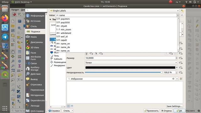This screenshot has height=113, width=201.
Task: Open Обзор activities overview
Action: click(x=5, y=2)
